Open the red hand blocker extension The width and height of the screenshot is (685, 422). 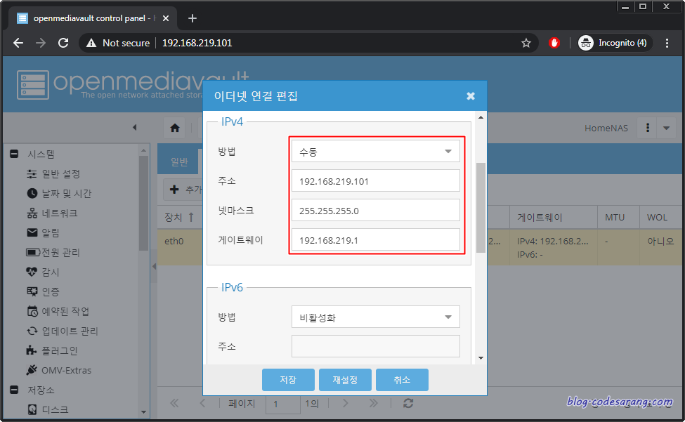tap(554, 43)
